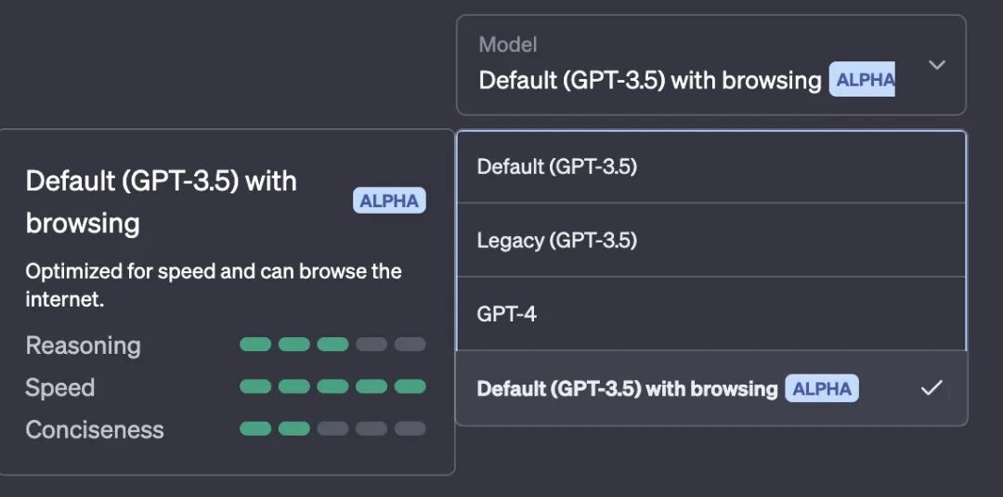Open the Model dropdown selector

(x=710, y=65)
